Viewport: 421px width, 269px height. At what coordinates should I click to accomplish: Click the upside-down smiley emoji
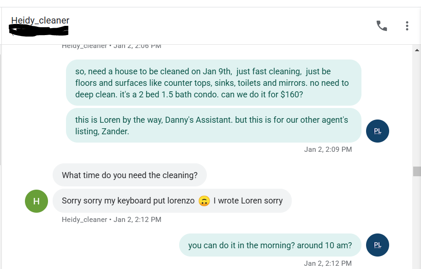pyautogui.click(x=204, y=201)
